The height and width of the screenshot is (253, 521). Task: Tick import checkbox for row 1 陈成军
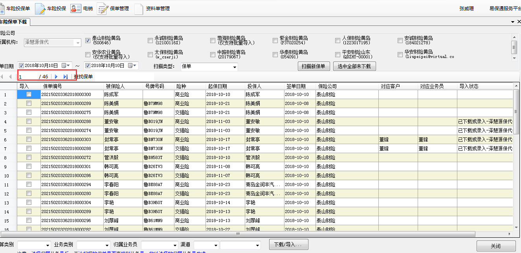tap(29, 94)
